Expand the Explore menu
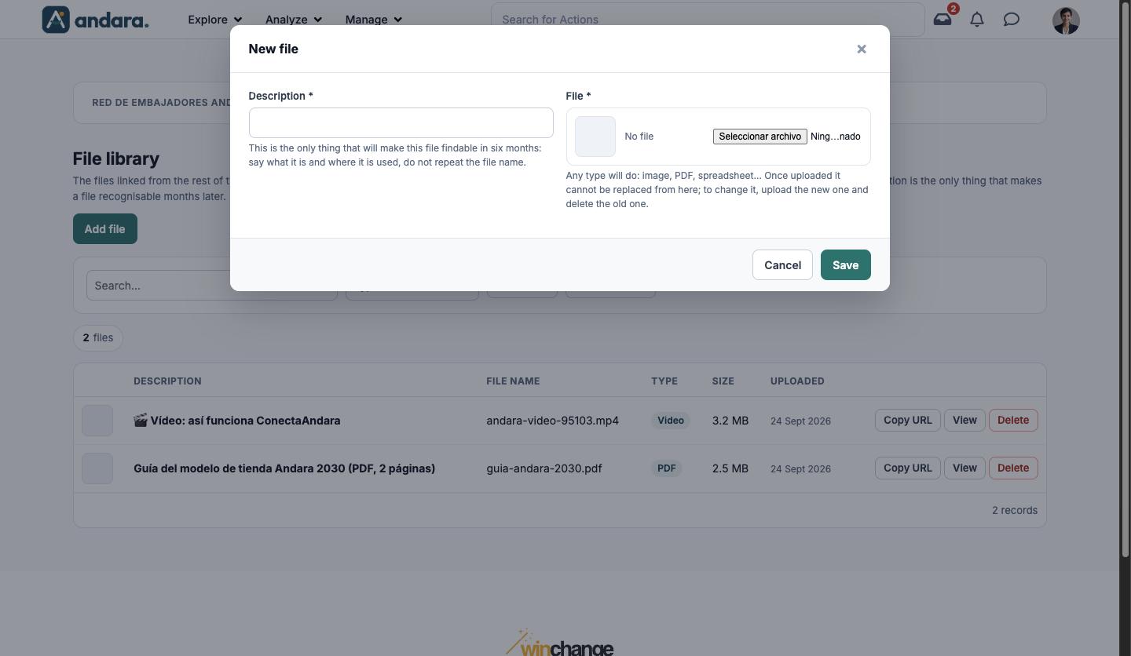The image size is (1131, 656). click(214, 20)
